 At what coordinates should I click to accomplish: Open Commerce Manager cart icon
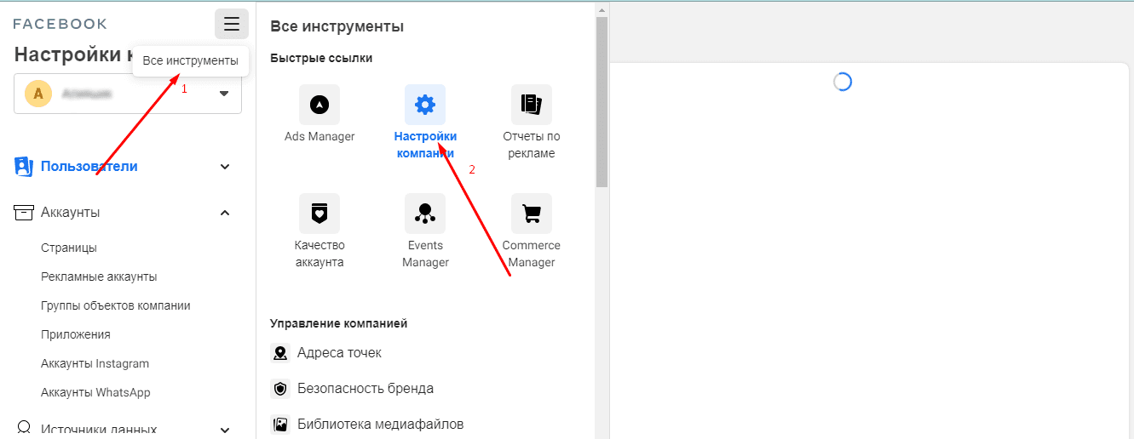pyautogui.click(x=532, y=214)
